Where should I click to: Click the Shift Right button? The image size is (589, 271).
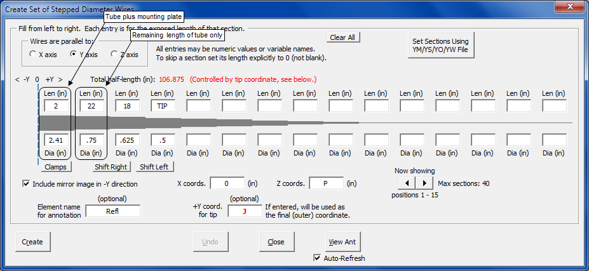click(x=111, y=167)
